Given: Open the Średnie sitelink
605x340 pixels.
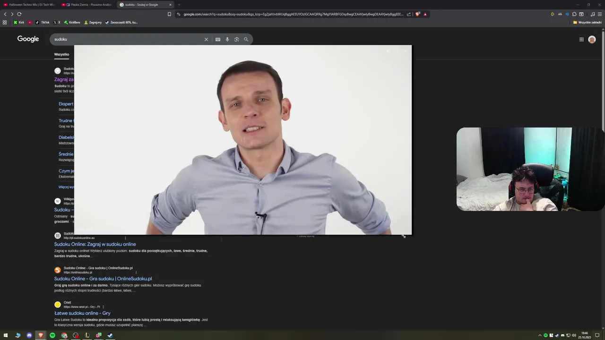Looking at the screenshot, I should (66, 154).
